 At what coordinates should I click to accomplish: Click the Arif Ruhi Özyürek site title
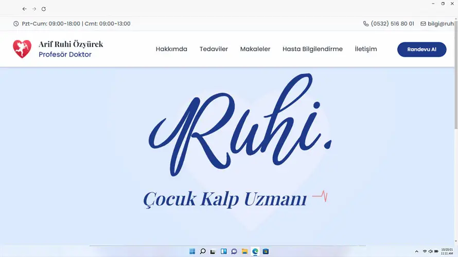point(71,44)
